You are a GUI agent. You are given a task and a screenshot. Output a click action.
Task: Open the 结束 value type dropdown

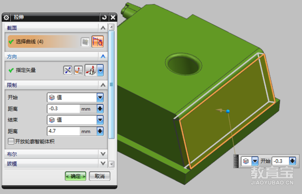coord(100,120)
